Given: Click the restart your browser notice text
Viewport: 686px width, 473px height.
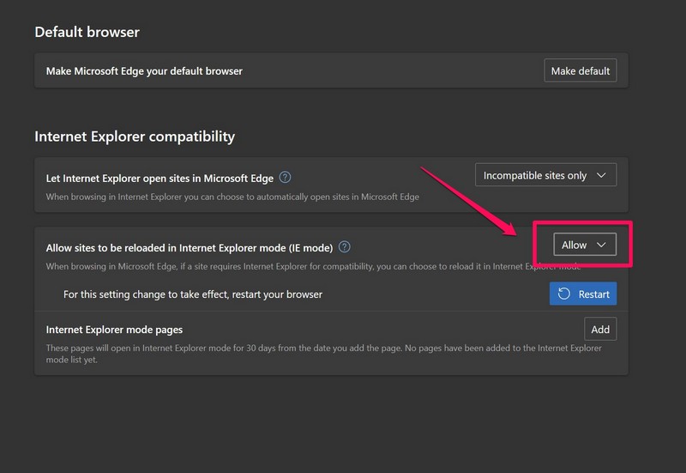Looking at the screenshot, I should 193,294.
